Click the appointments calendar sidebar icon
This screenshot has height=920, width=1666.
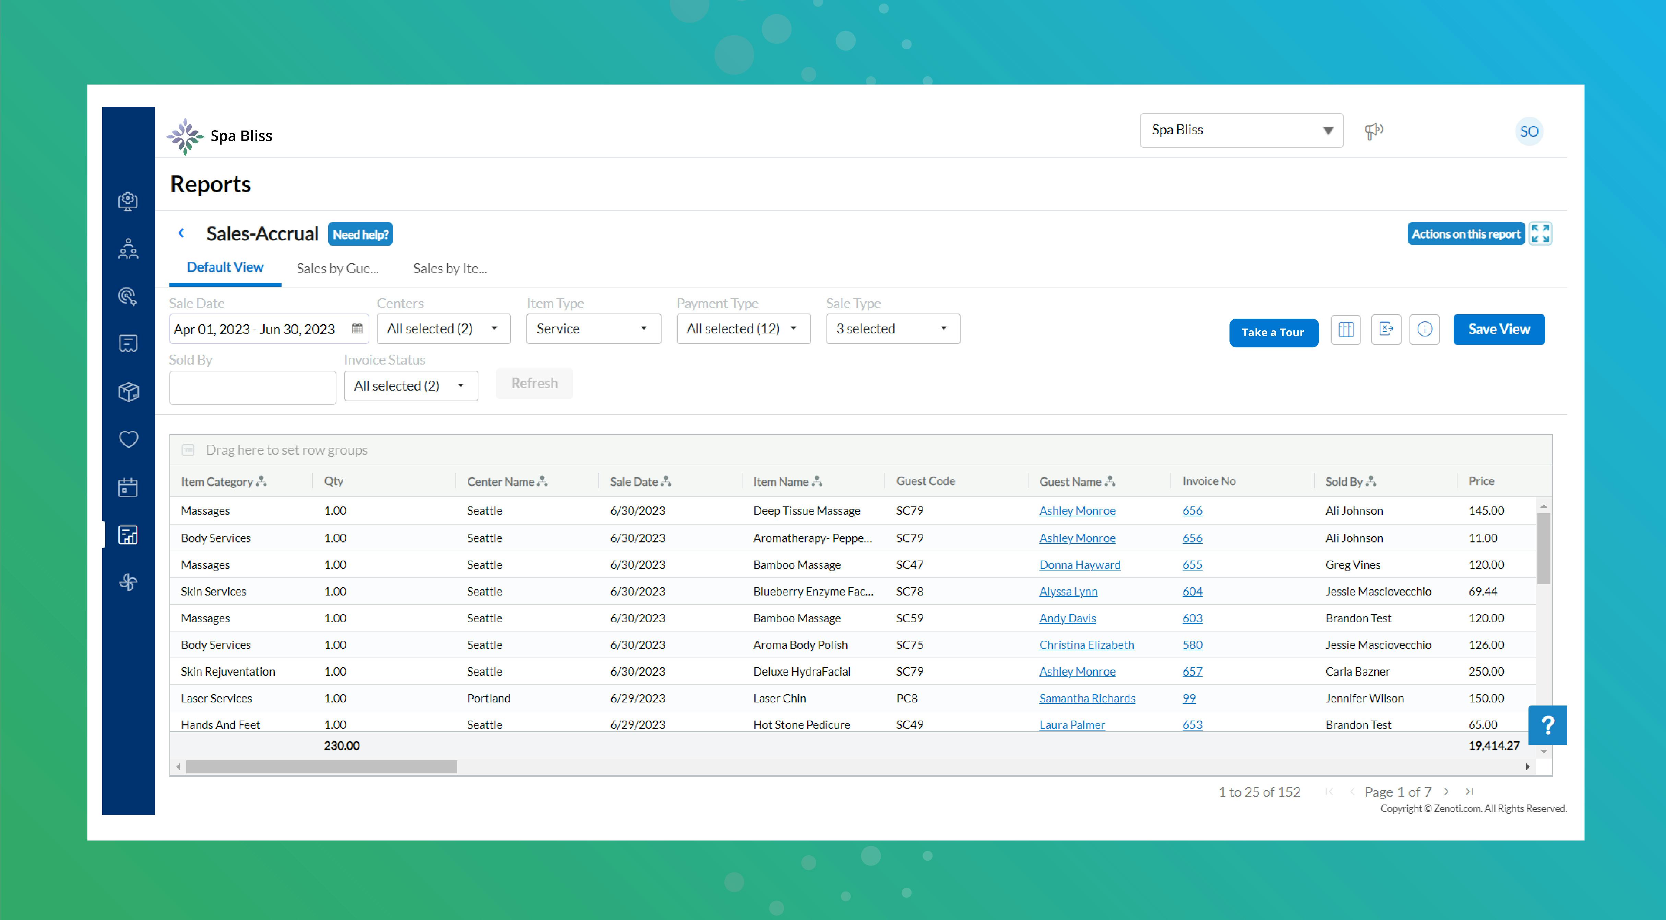[x=129, y=487]
